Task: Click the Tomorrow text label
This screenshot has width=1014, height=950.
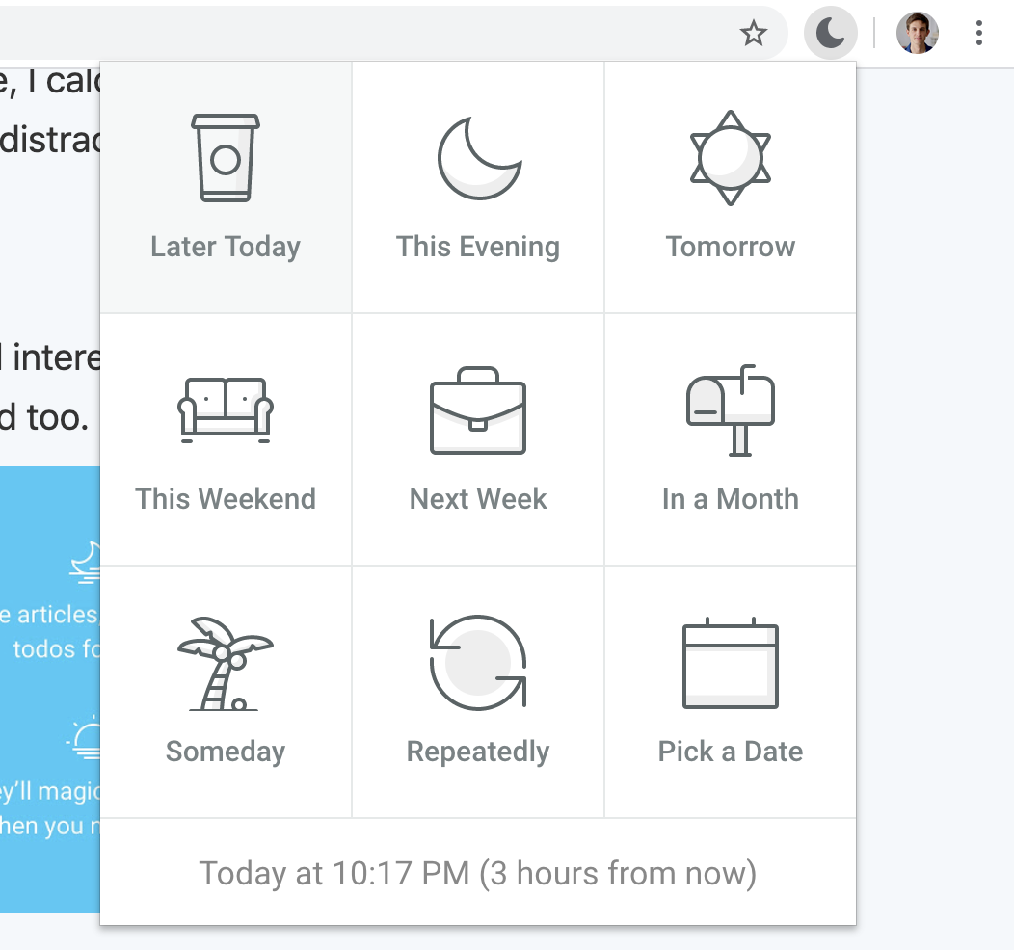Action: coord(730,247)
